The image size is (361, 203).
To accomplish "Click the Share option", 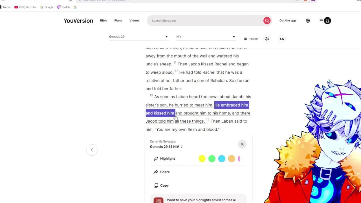I will [x=165, y=172].
